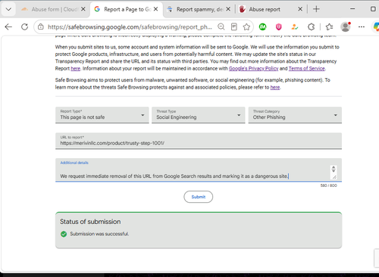Open the Extensions puzzle icon
The image size is (379, 277).
[x=312, y=26]
